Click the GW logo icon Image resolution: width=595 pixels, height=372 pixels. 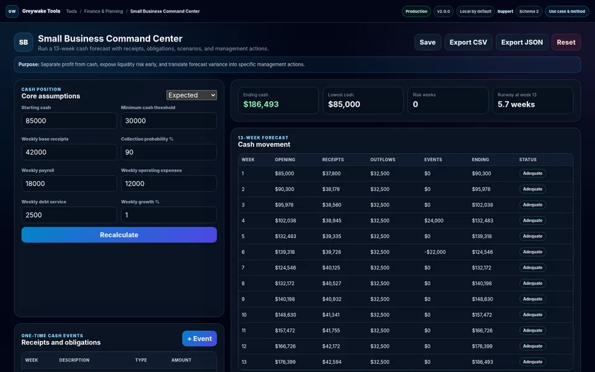[x=12, y=11]
